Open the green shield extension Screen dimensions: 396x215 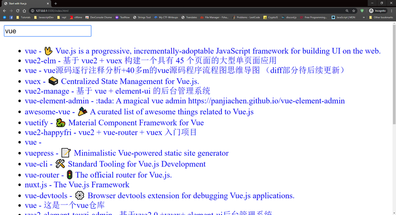[x=362, y=11]
